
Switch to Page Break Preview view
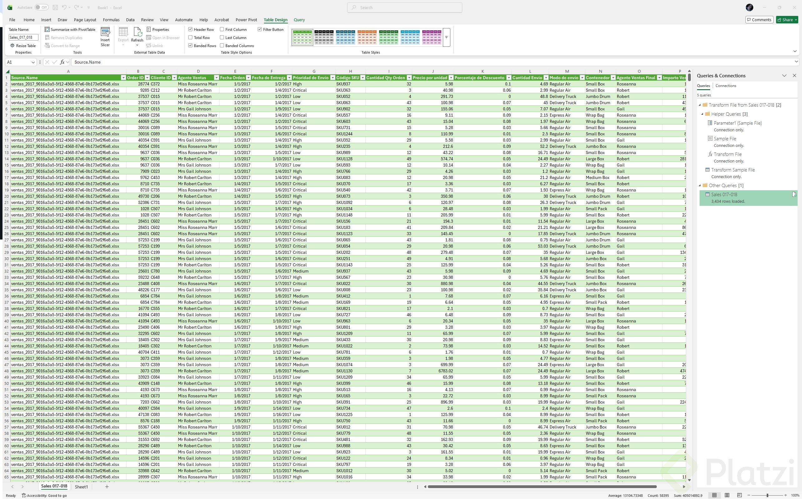point(740,495)
